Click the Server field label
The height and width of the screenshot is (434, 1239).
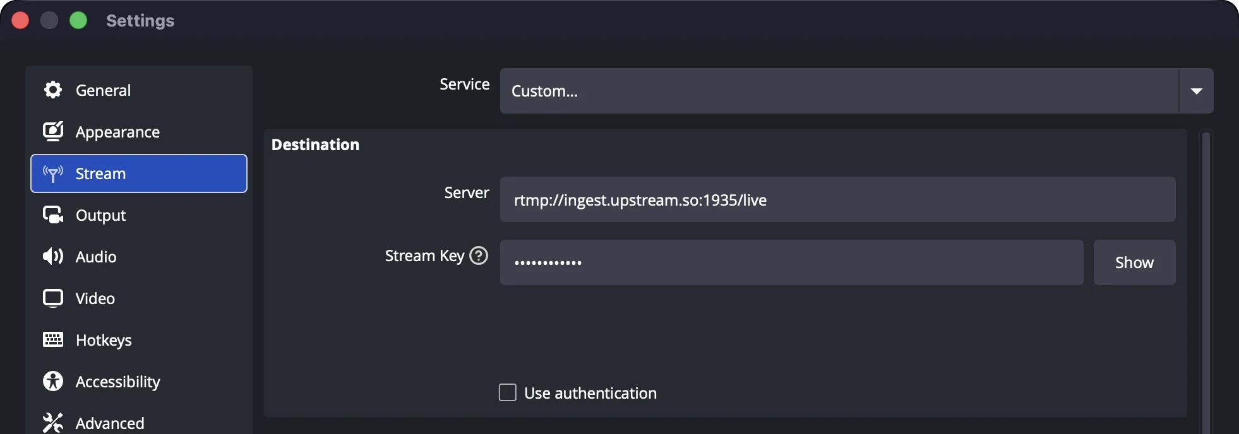(x=467, y=192)
